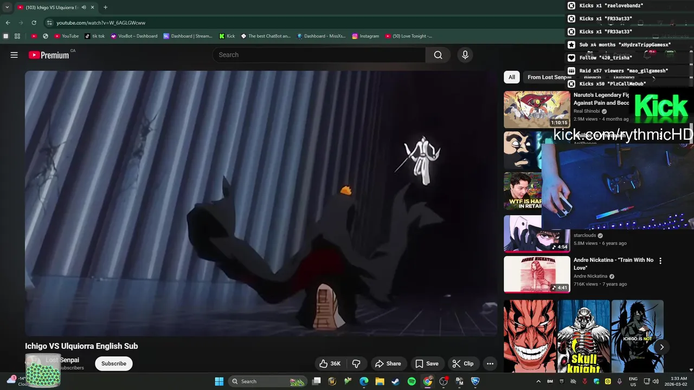Save the video to a playlist
Image resolution: width=694 pixels, height=390 pixels.
[x=427, y=363]
